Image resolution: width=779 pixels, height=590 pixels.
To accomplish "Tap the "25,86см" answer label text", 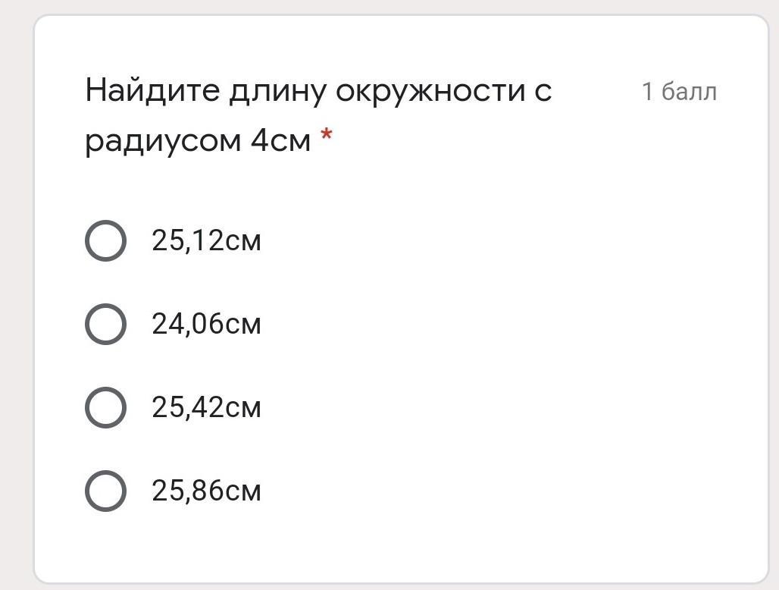I will (206, 491).
